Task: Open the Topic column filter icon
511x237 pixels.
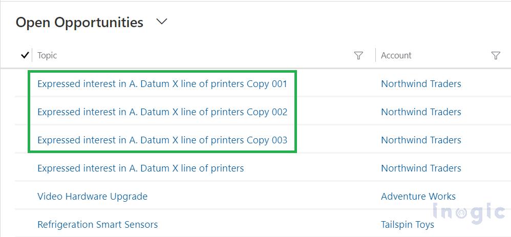Action: (x=358, y=55)
